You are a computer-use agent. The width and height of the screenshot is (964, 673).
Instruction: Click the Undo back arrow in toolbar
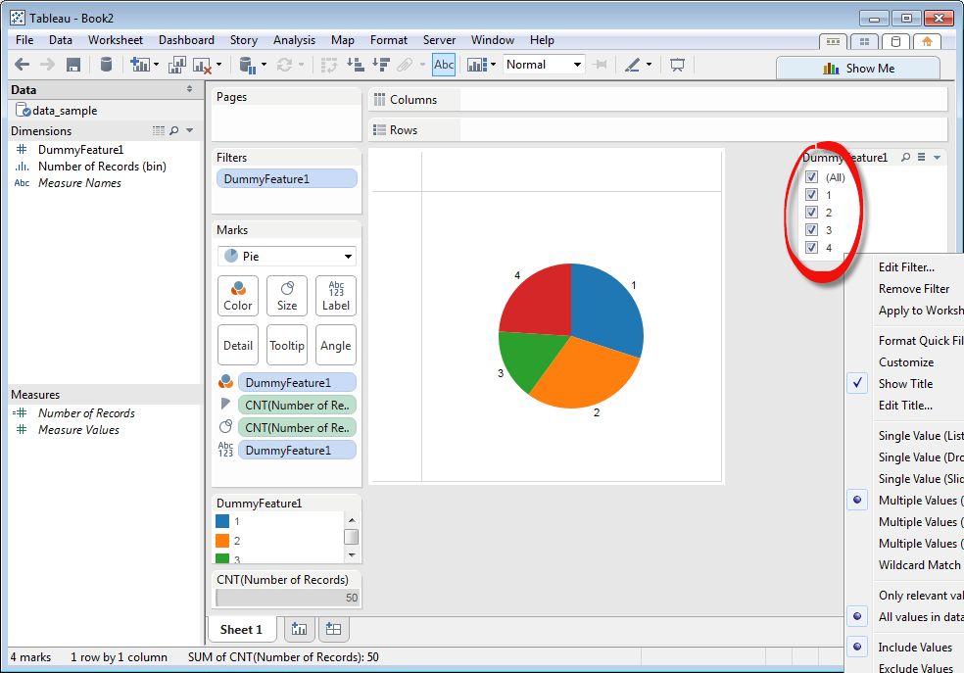[x=23, y=65]
